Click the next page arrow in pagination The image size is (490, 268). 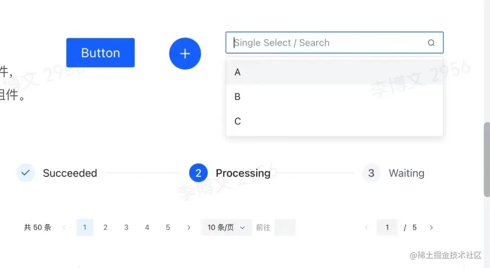(x=189, y=227)
